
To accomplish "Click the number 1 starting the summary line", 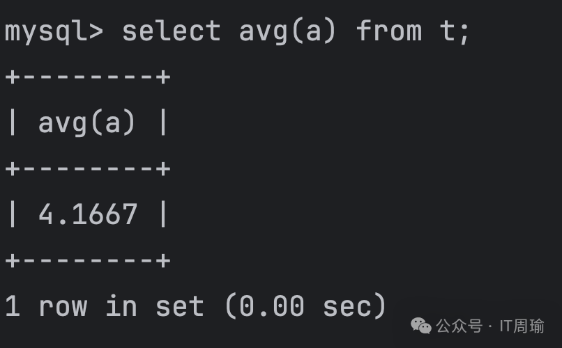I will (13, 306).
